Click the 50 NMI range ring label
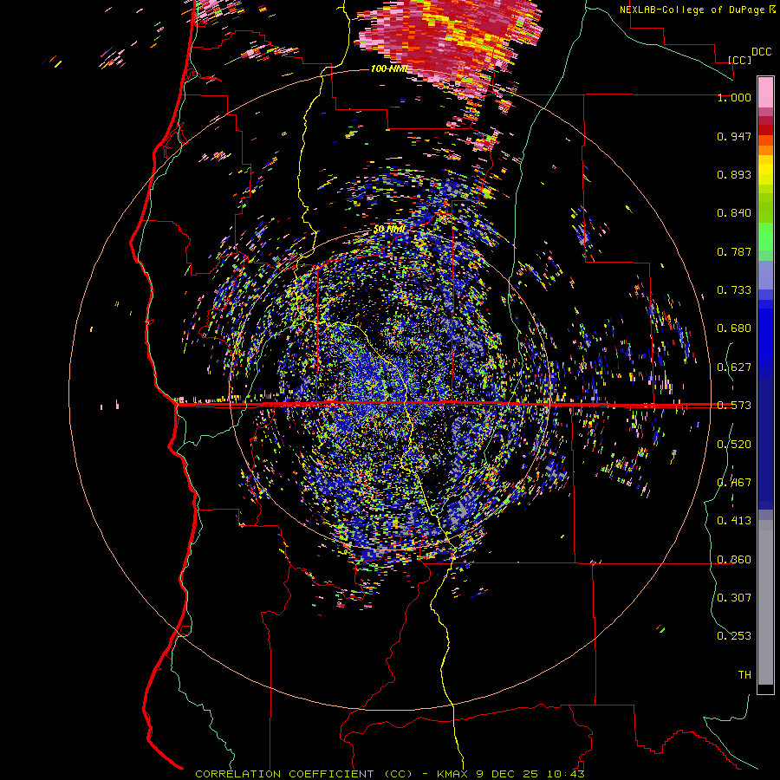The width and height of the screenshot is (780, 780). [389, 230]
